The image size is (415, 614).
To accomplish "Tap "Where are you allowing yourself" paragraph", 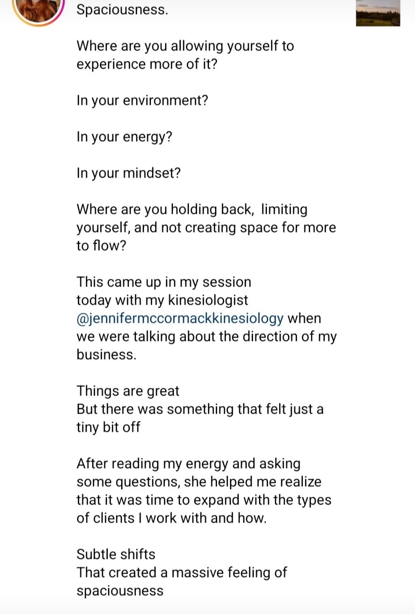I will 185,55.
